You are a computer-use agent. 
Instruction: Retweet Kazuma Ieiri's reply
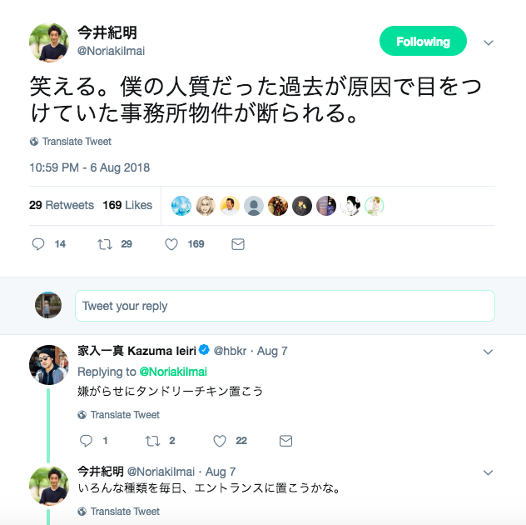click(x=152, y=441)
